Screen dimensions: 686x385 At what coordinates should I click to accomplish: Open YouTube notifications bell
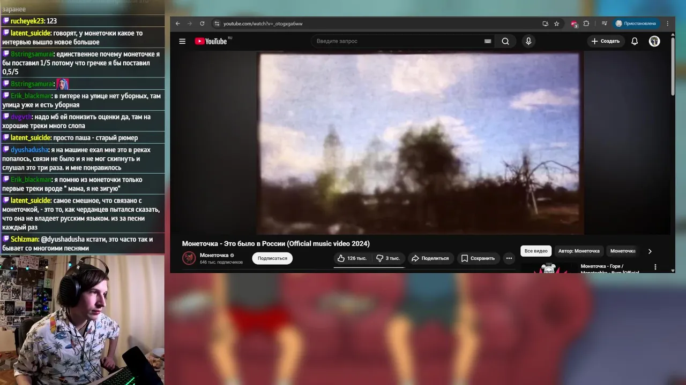tap(635, 41)
